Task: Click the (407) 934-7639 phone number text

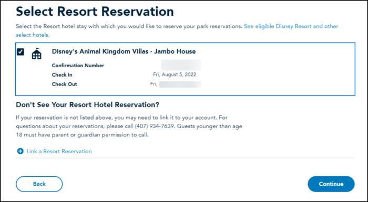Action: pos(155,126)
